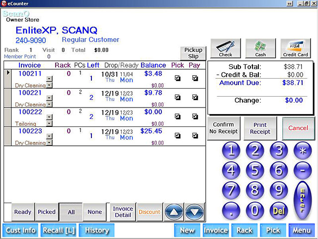Open upper dropdown beside invoice 100223
Screen dimensions: 318x239
tap(49, 136)
